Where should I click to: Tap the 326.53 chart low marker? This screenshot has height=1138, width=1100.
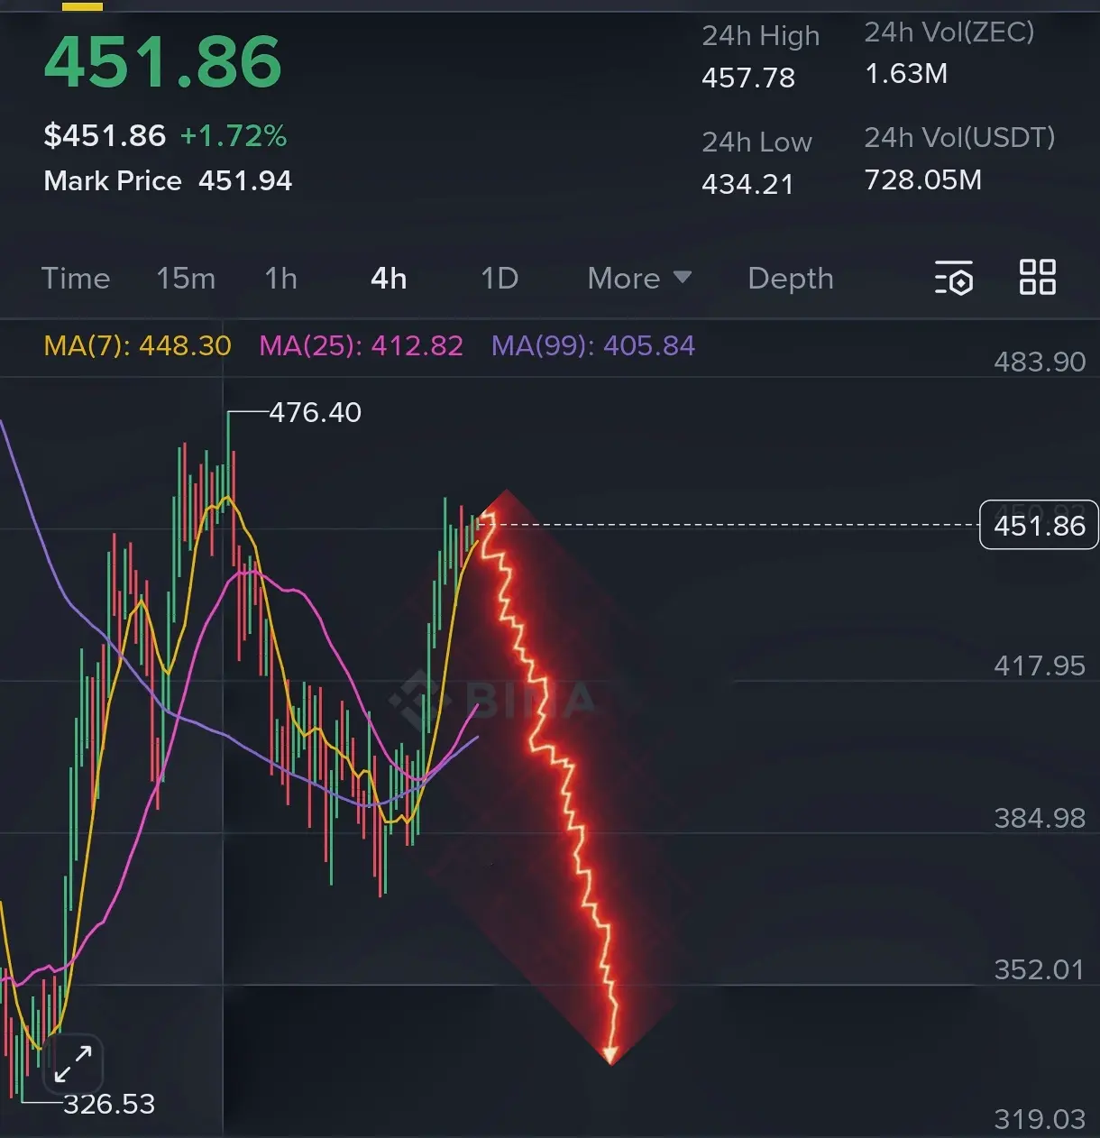click(x=109, y=1104)
